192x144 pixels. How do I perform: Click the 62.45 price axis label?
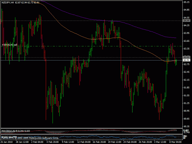point(186,72)
